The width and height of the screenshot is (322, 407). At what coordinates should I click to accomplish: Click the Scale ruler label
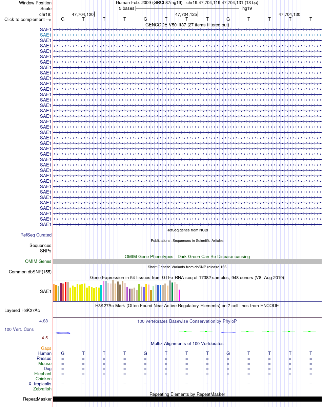click(x=46, y=8)
